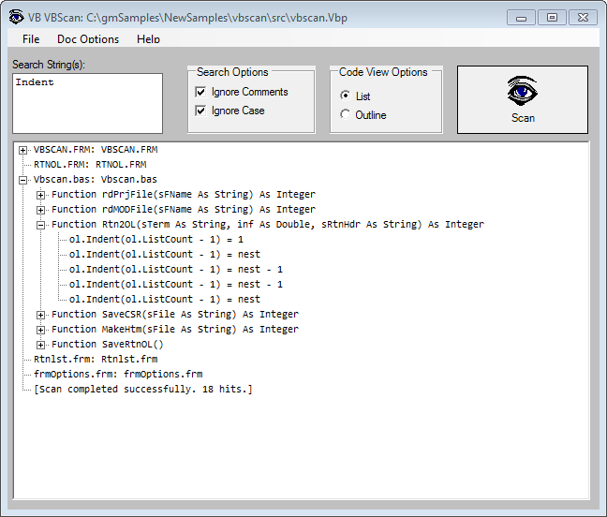Viewport: 607px width, 517px height.
Task: Open the File menu
Action: [x=31, y=39]
